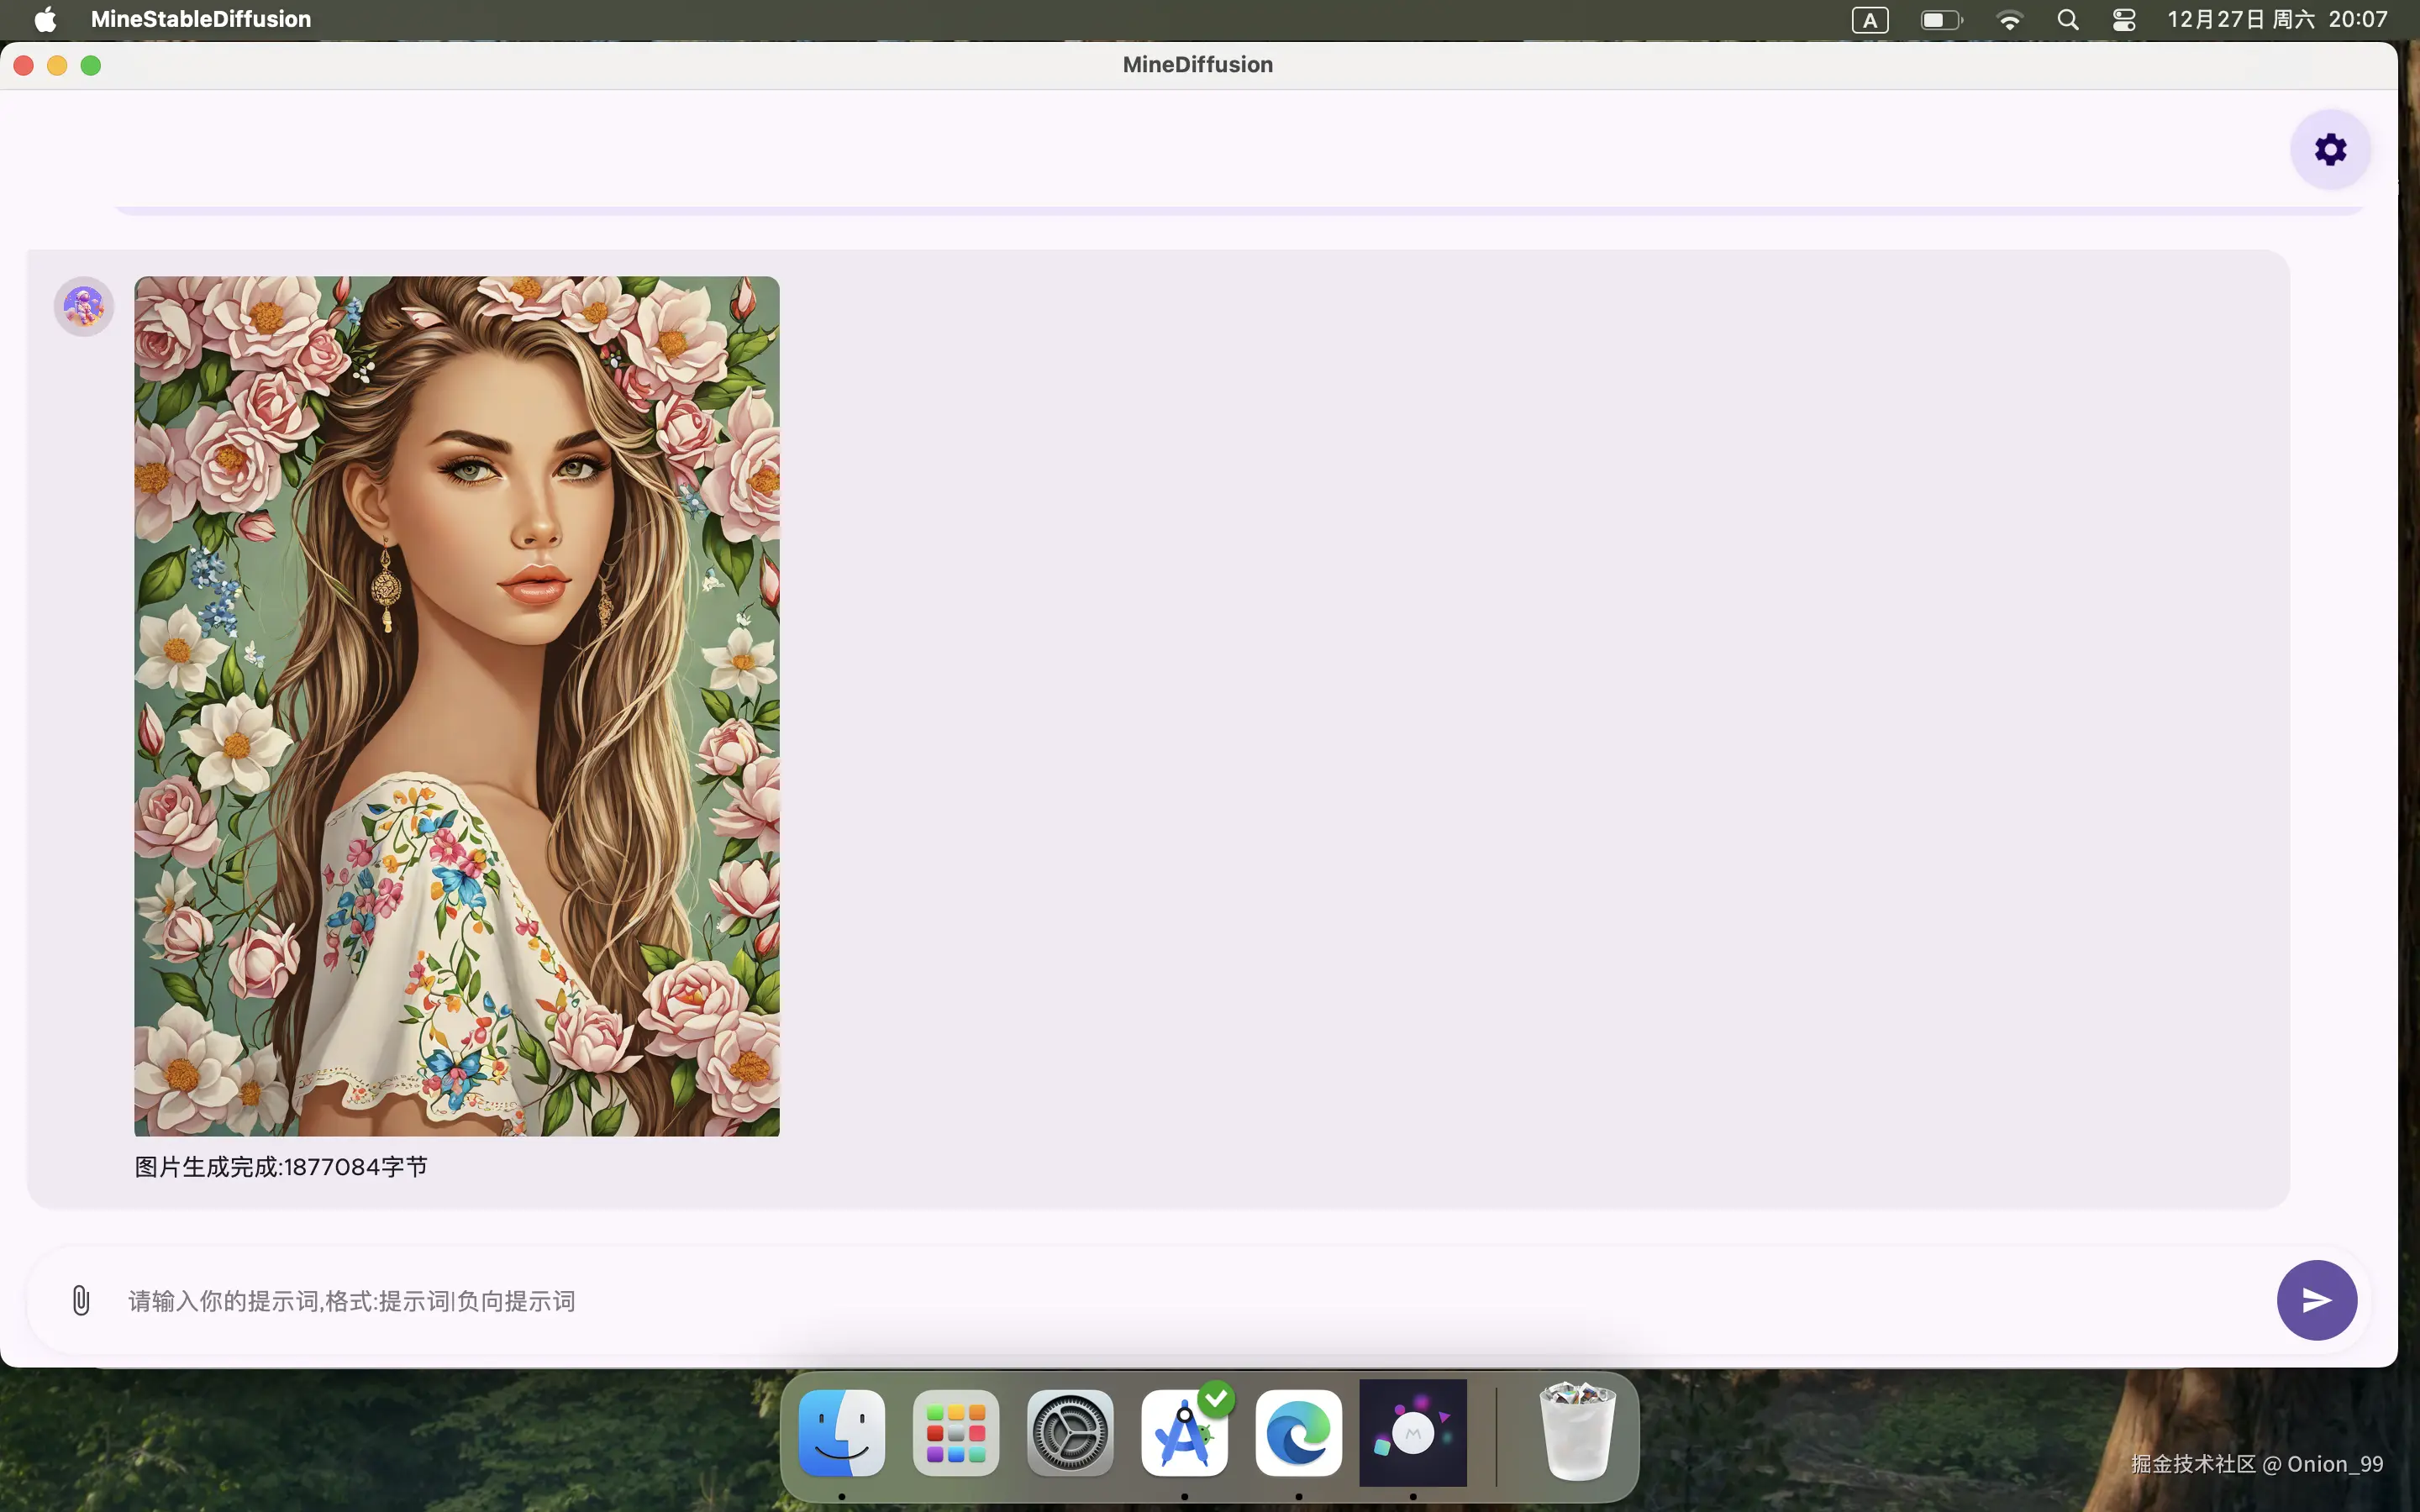Image resolution: width=2420 pixels, height=1512 pixels.
Task: Launch Xcode from the dock
Action: 1184,1433
